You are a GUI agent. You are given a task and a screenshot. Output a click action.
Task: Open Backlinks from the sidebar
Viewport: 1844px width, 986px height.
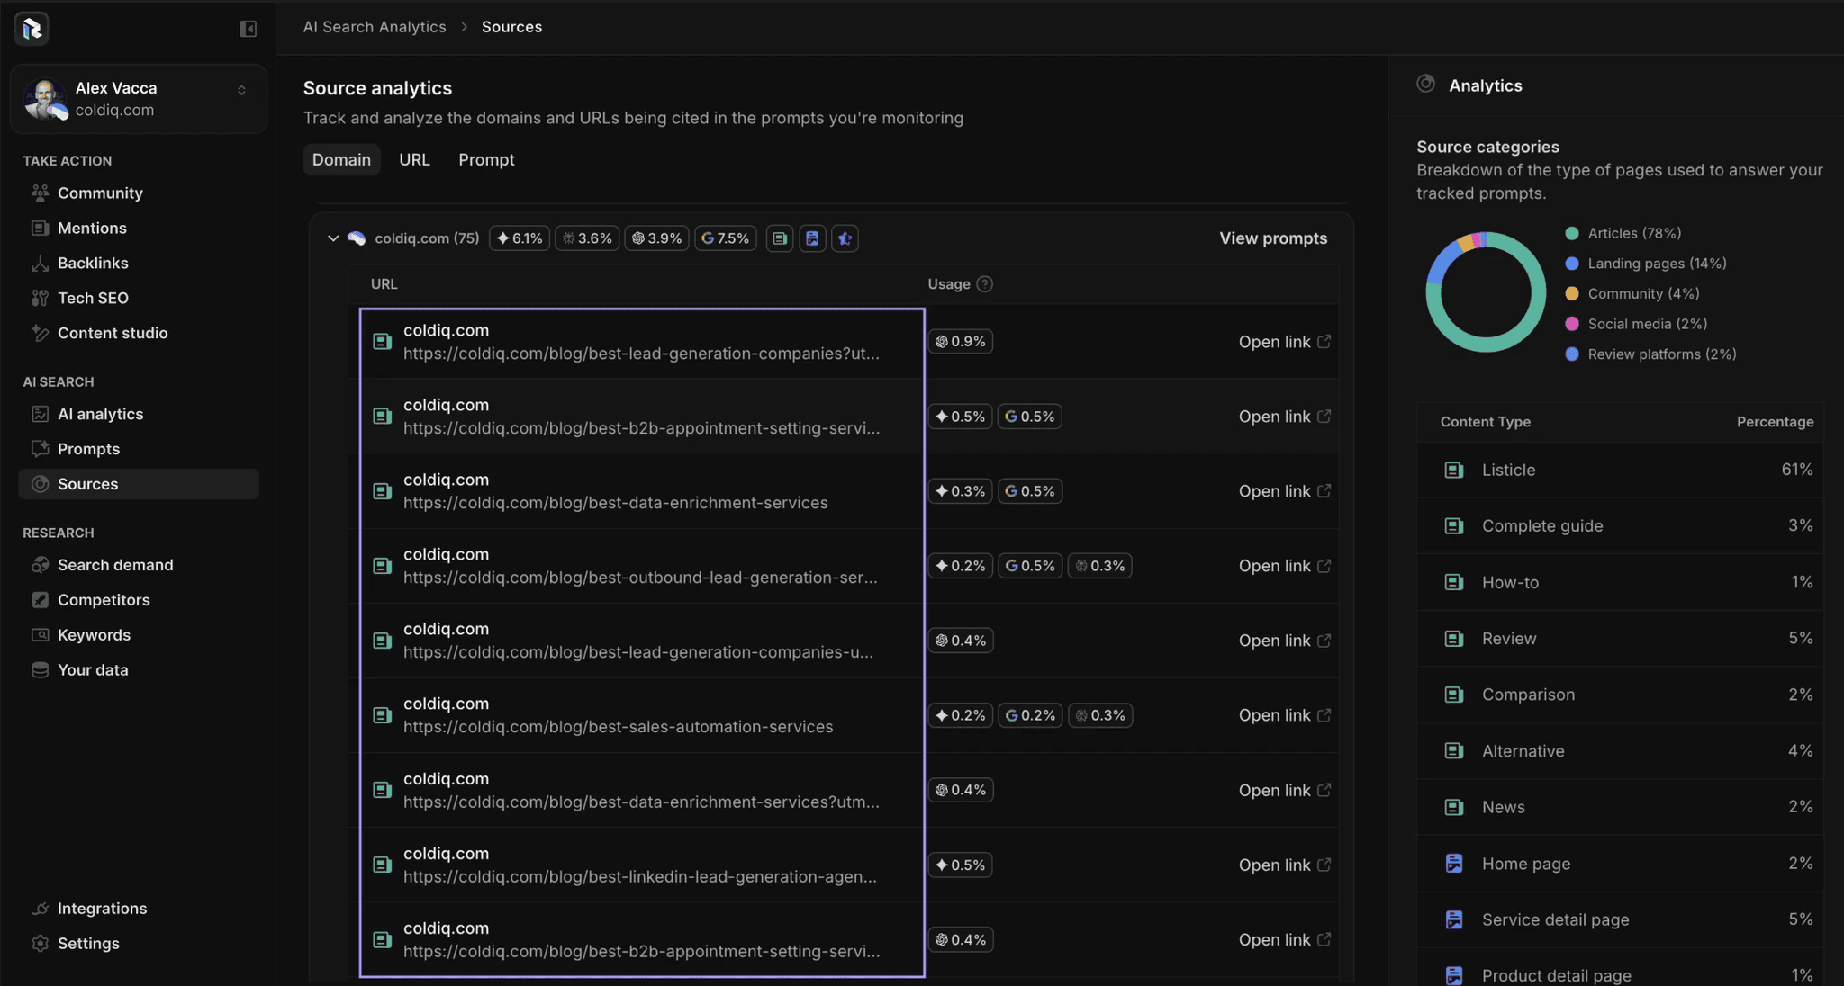click(x=93, y=263)
